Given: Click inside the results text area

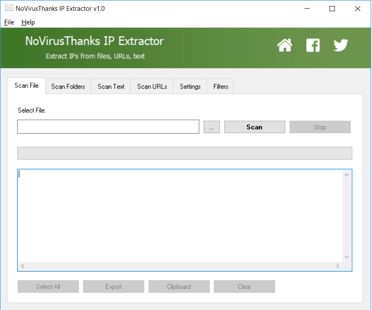Looking at the screenshot, I should click(x=180, y=216).
